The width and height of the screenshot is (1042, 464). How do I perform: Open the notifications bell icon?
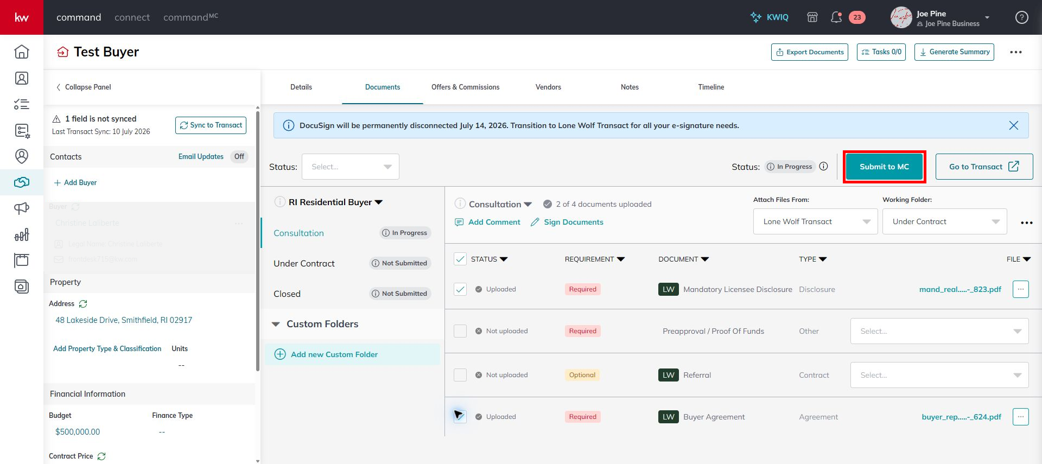pyautogui.click(x=836, y=17)
